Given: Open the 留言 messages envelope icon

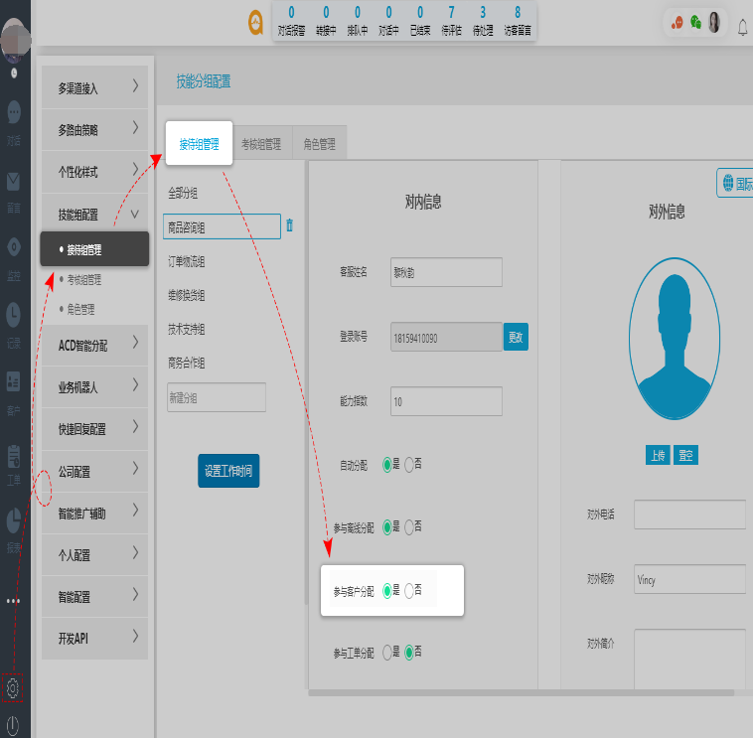Looking at the screenshot, I should pyautogui.click(x=14, y=182).
